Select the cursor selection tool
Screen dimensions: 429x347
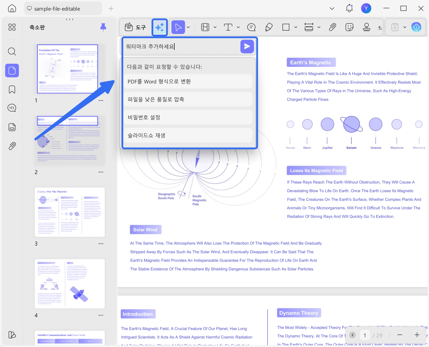click(x=178, y=27)
